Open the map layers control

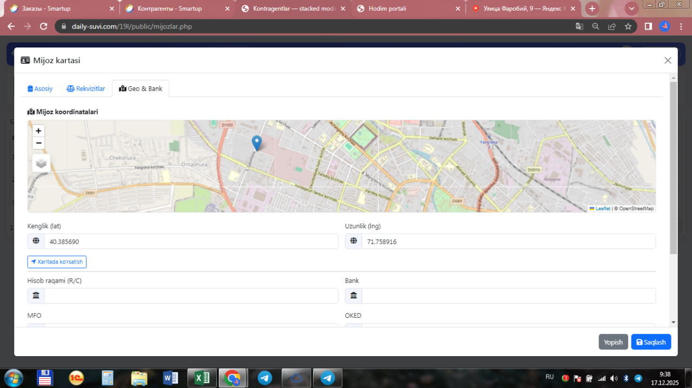pyautogui.click(x=42, y=163)
